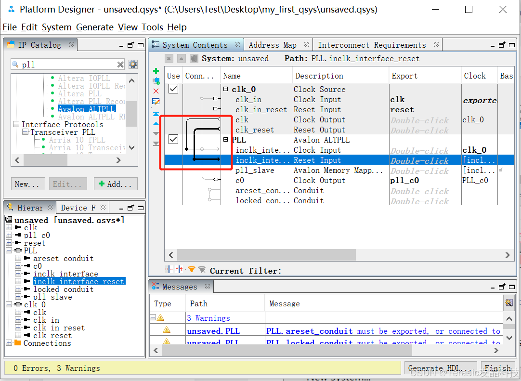Collapse the PLL component row

pyautogui.click(x=226, y=140)
